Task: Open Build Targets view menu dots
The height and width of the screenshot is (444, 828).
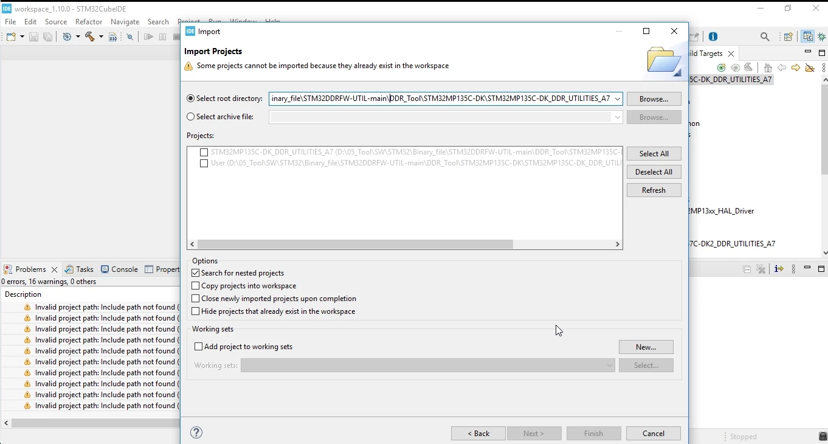Action: click(x=824, y=68)
